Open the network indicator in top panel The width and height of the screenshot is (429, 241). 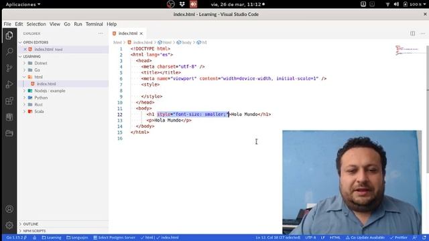(387, 4)
